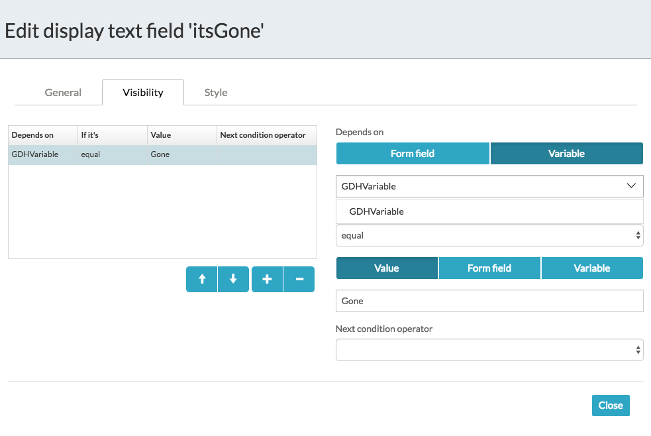
Task: Open the 'equal' operator dropdown
Action: point(489,235)
